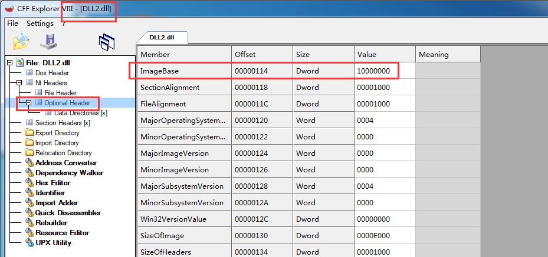Image resolution: width=548 pixels, height=257 pixels.
Task: Click the Nt Headers page icon
Action: pyautogui.click(x=29, y=83)
